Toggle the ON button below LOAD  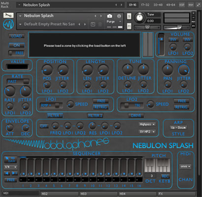[17, 45]
